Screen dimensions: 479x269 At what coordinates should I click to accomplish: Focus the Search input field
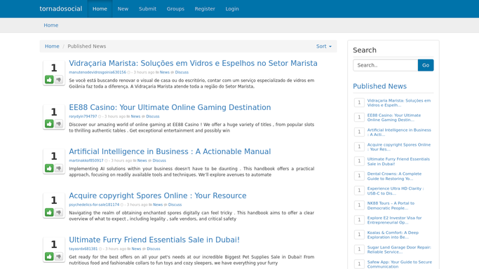[x=386, y=65]
